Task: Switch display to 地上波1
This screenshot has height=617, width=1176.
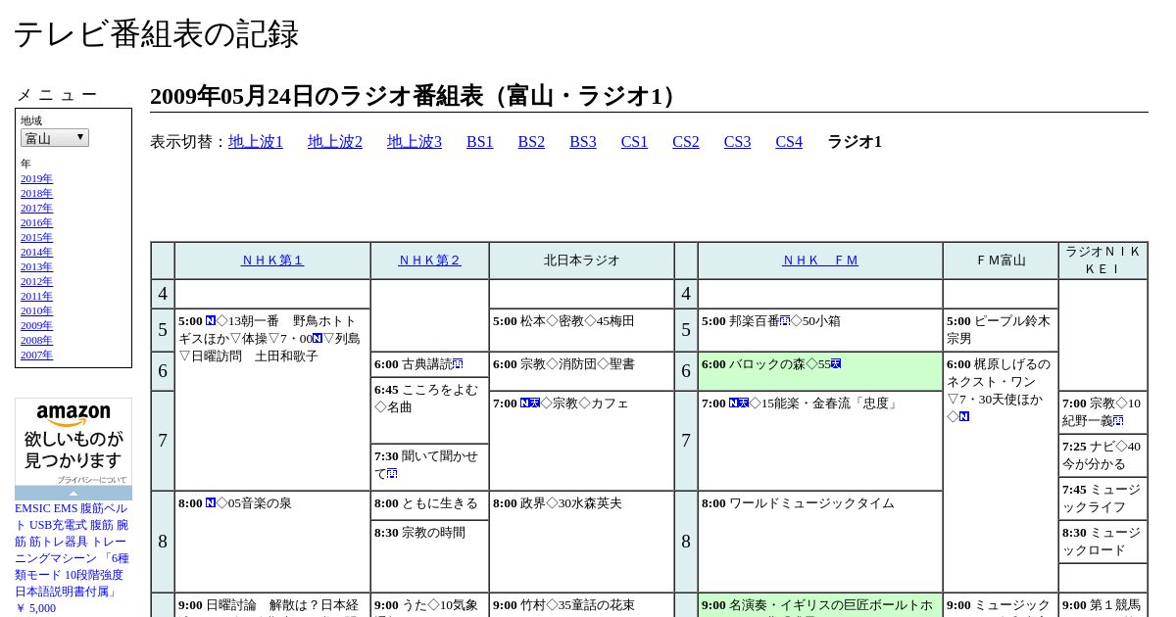Action: point(256,142)
